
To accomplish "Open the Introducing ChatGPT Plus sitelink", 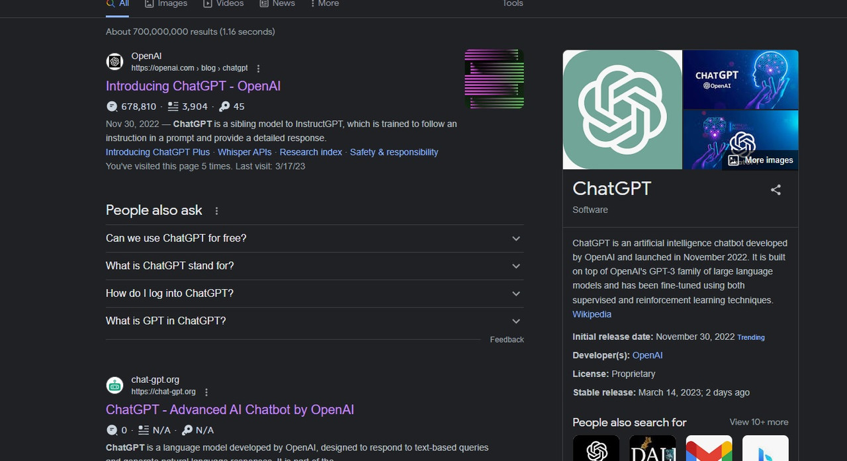I will (x=157, y=152).
